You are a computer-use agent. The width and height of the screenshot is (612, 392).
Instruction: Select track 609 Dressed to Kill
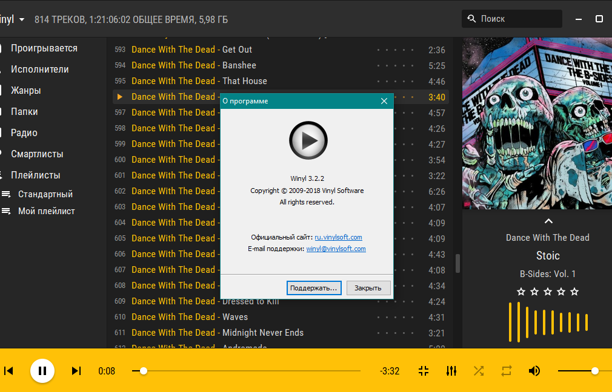tap(281, 301)
